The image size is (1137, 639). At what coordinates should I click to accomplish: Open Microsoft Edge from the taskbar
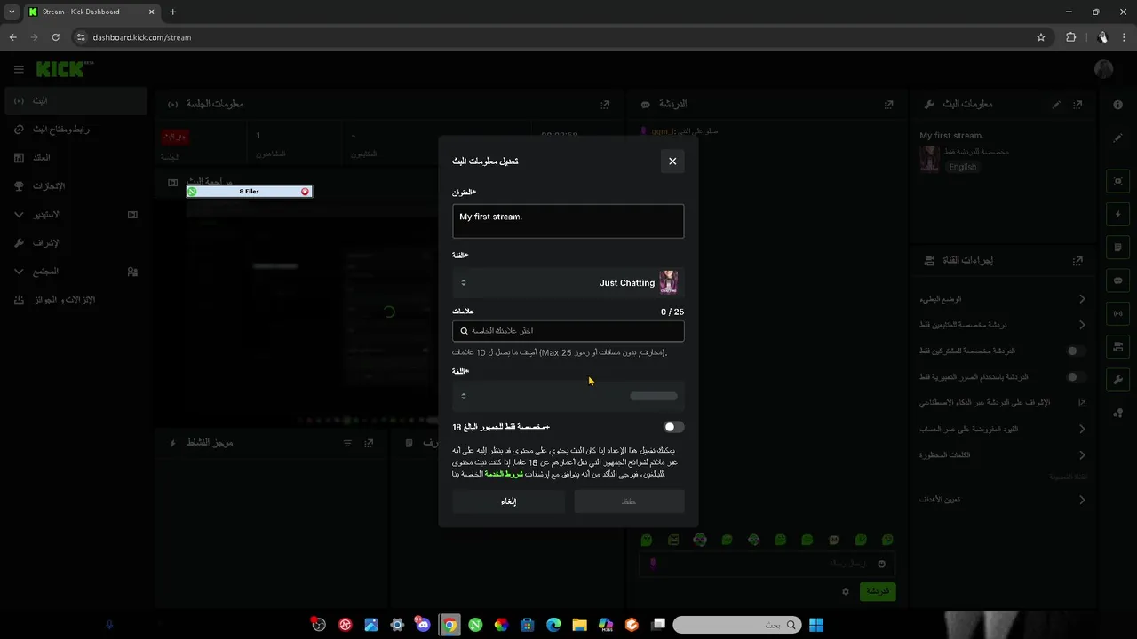[x=553, y=625]
